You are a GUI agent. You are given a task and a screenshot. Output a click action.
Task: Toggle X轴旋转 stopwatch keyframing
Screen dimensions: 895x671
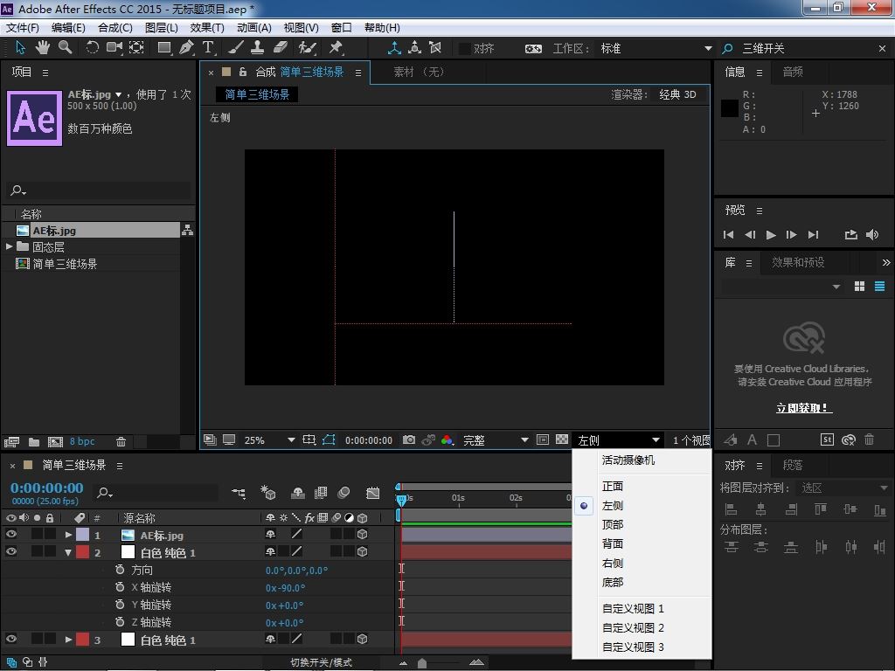(x=120, y=587)
